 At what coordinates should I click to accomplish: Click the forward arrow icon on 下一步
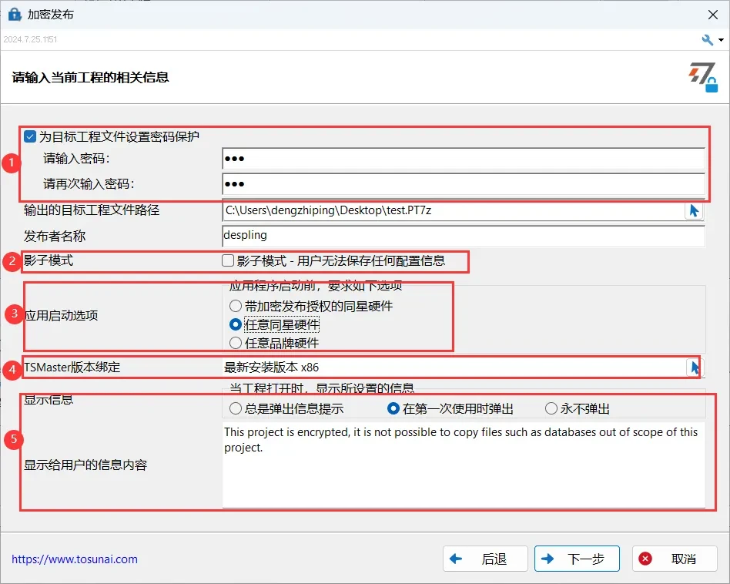coord(548,559)
